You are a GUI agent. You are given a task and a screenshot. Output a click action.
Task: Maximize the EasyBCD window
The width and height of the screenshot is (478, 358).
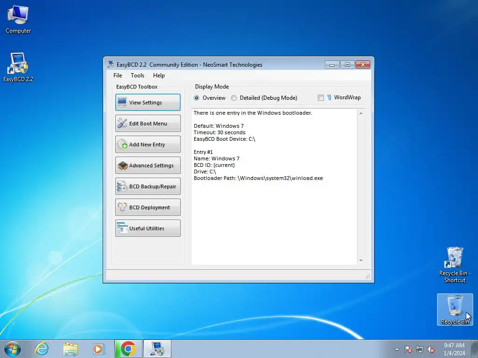(347, 64)
